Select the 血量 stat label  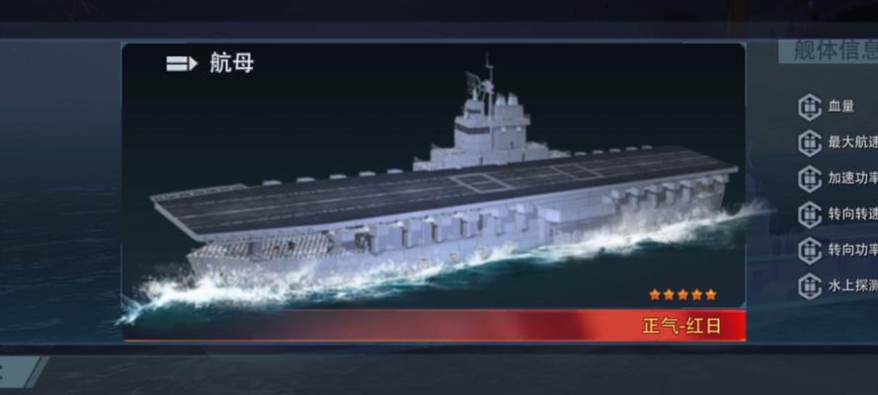point(841,107)
